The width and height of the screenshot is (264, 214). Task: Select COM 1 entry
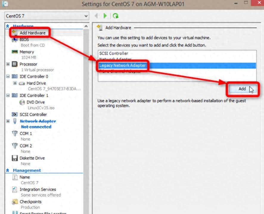pos(26,134)
